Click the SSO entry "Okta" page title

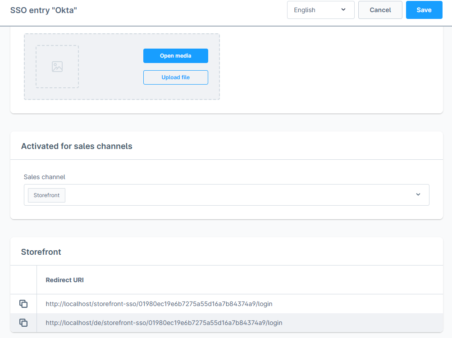pyautogui.click(x=44, y=10)
